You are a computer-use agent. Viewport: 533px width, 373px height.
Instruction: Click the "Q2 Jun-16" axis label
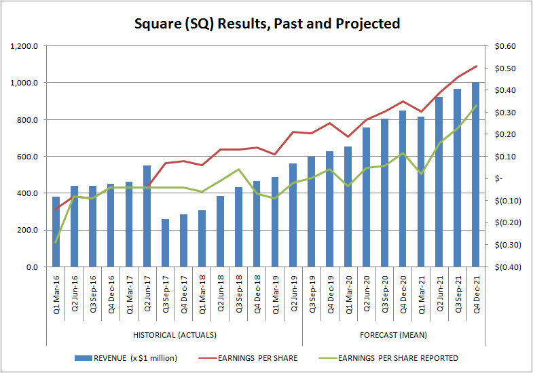(x=75, y=294)
